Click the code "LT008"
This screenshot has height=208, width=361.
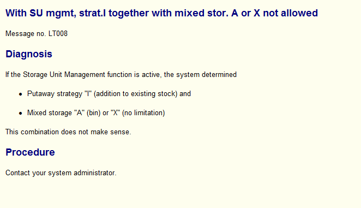[x=58, y=34]
